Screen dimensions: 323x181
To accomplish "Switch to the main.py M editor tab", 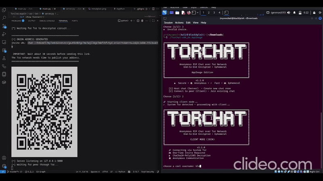I will click(47, 9).
